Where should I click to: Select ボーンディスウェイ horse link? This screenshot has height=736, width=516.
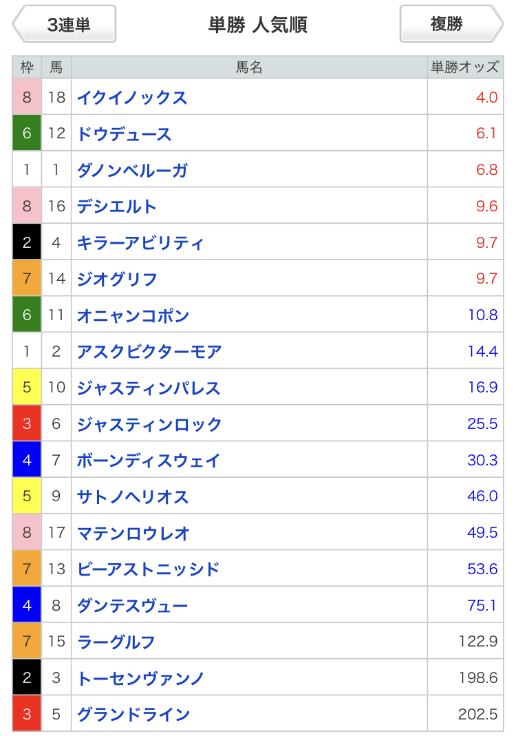148,460
